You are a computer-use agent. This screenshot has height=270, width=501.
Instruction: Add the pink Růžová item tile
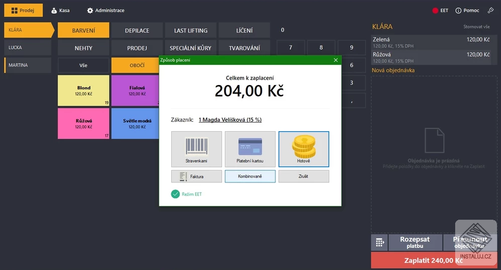[x=84, y=124]
